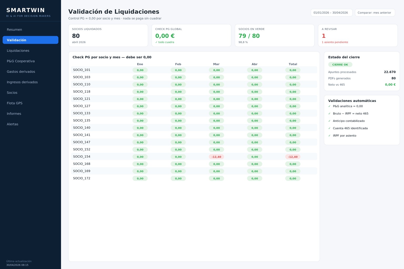Open Ingresos derivados section

[31, 82]
